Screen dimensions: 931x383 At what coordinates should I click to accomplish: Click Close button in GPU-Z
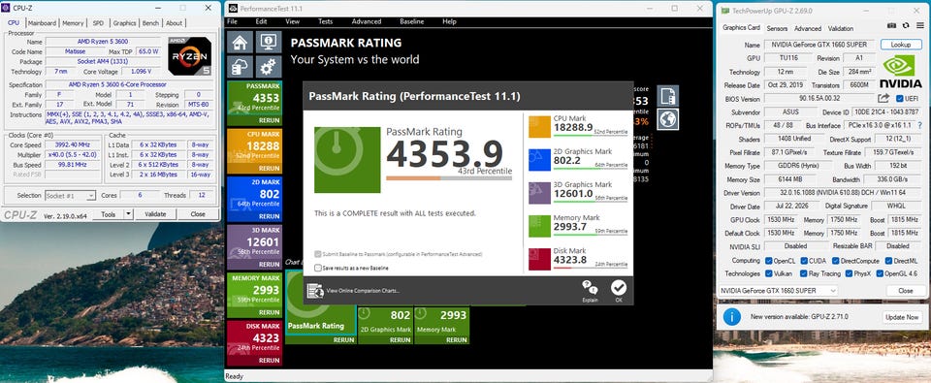pyautogui.click(x=906, y=291)
